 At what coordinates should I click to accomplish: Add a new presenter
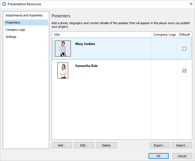[62, 145]
